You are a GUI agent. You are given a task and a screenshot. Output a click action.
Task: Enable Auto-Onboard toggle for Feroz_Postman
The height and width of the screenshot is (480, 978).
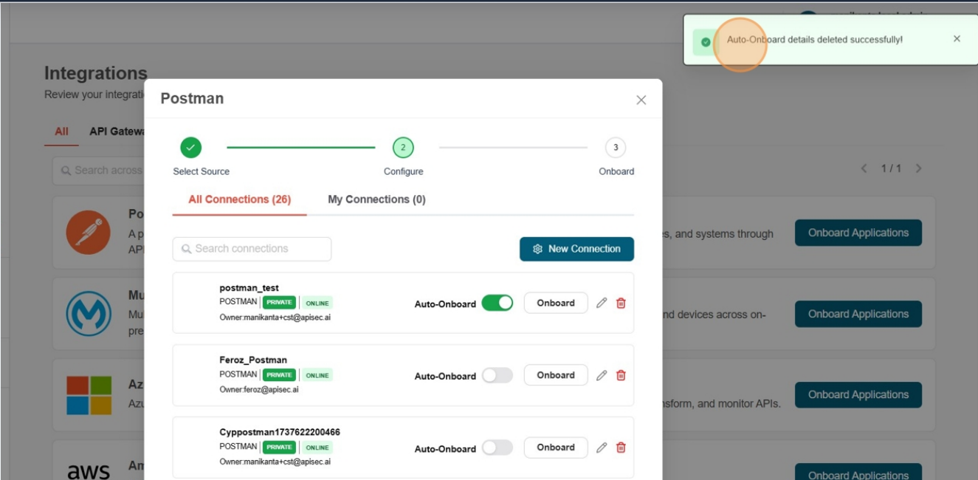coord(497,375)
